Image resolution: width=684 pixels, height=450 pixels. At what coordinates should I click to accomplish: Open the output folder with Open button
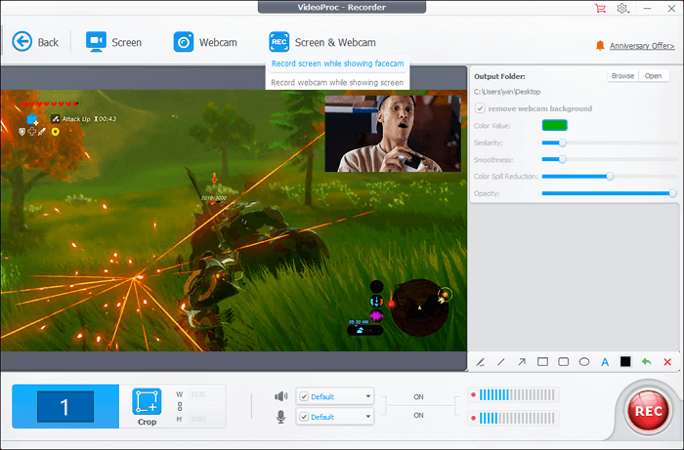pyautogui.click(x=653, y=76)
